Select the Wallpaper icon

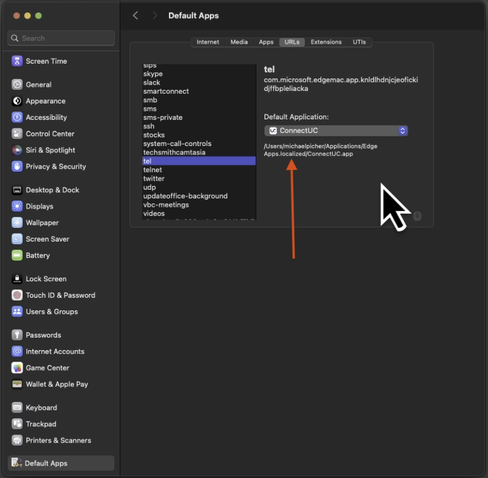17,223
